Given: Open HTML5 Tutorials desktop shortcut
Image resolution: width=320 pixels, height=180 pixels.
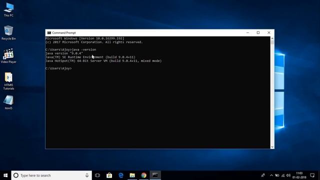Looking at the screenshot, I should click(8, 81).
